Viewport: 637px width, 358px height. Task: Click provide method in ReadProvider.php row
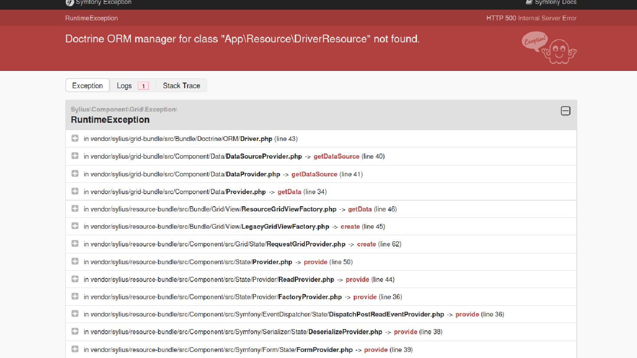click(x=357, y=280)
